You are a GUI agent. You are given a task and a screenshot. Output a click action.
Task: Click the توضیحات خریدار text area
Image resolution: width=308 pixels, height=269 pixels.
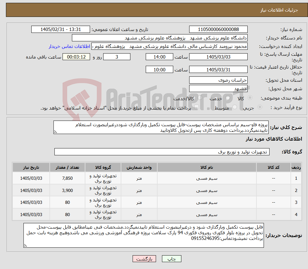pyautogui.click(x=144, y=235)
